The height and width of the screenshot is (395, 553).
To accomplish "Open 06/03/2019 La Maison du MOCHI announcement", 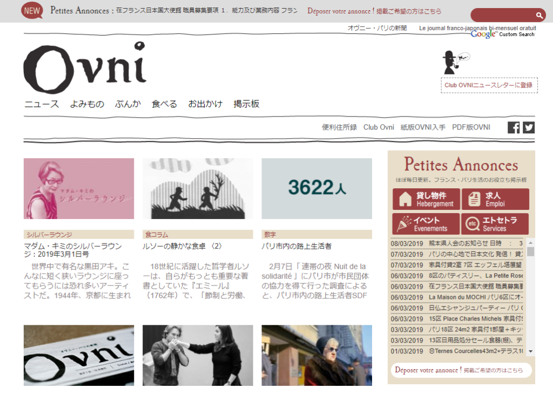I will tap(457, 297).
